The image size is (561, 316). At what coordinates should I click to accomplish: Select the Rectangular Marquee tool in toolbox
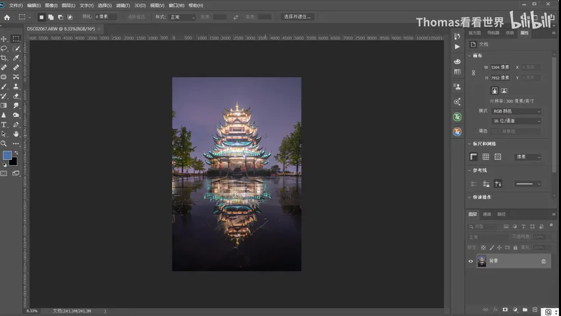[16, 39]
